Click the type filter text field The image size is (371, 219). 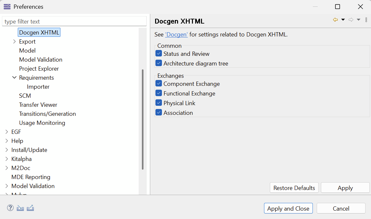click(74, 22)
